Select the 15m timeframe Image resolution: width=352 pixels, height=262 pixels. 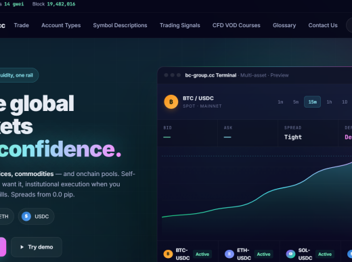[x=313, y=102]
